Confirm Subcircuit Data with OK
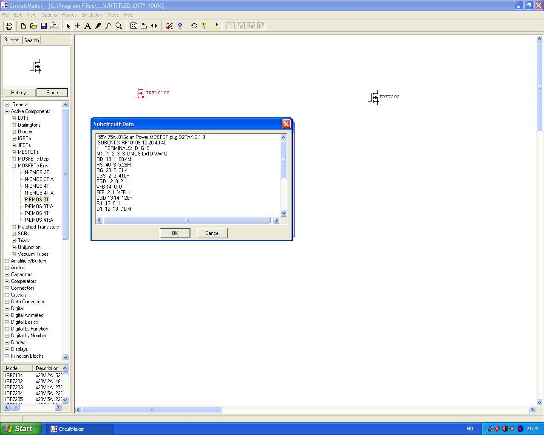This screenshot has width=544, height=435. coord(175,233)
